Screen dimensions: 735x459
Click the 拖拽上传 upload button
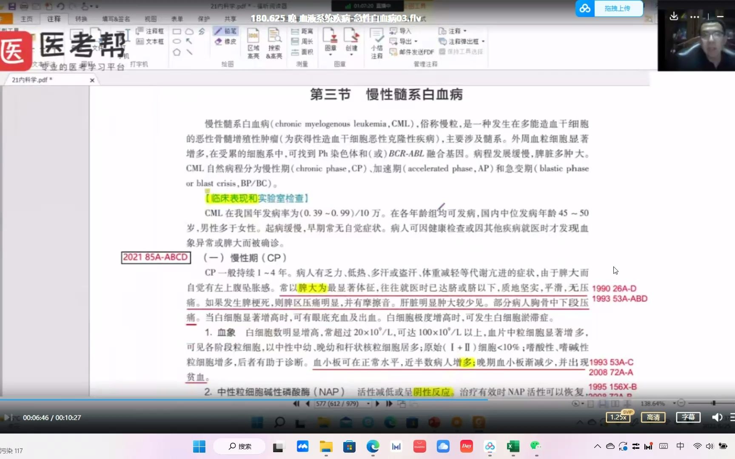click(618, 8)
